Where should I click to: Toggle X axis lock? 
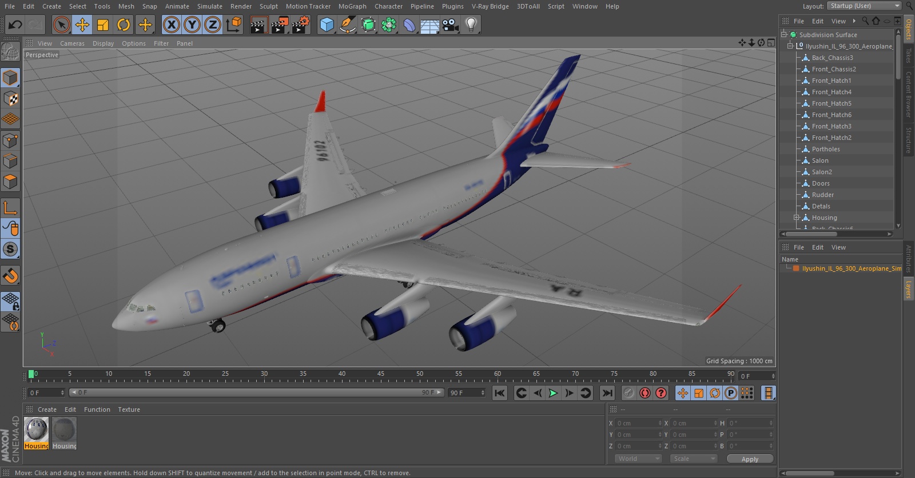pyautogui.click(x=172, y=25)
